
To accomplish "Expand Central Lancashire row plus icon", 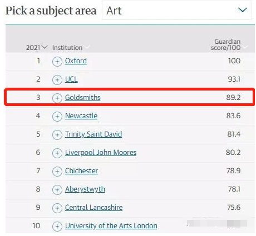I will 57,208.
